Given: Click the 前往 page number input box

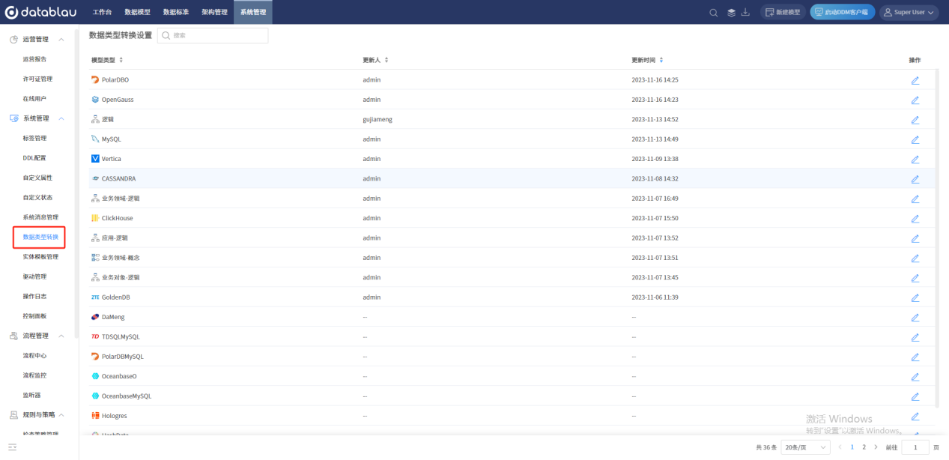Looking at the screenshot, I should 915,447.
